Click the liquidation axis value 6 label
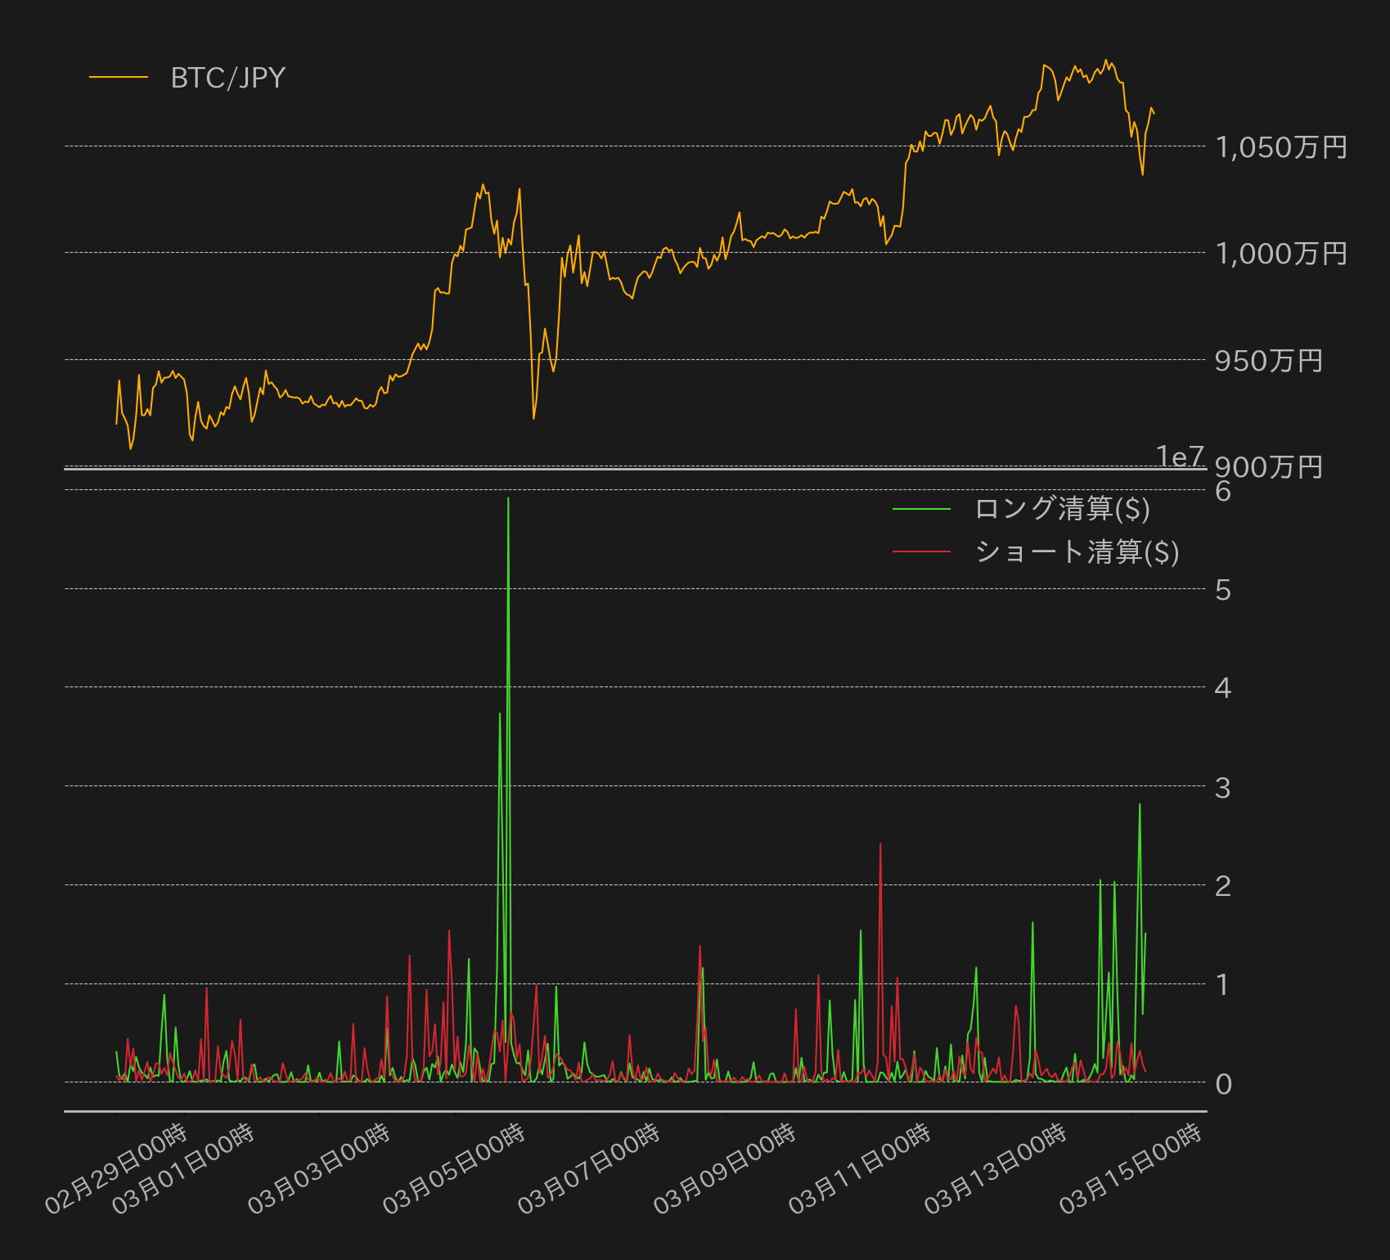This screenshot has width=1390, height=1260. pyautogui.click(x=1223, y=491)
